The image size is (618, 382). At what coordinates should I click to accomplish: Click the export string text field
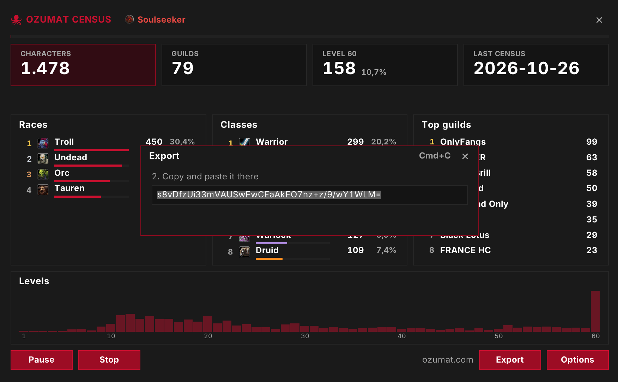tap(310, 195)
